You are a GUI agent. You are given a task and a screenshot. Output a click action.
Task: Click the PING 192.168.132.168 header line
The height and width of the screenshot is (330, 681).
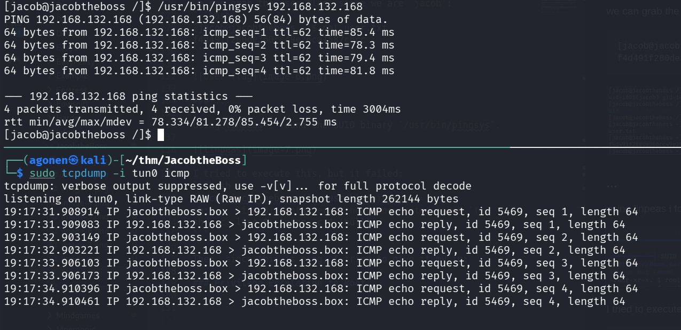(x=195, y=19)
